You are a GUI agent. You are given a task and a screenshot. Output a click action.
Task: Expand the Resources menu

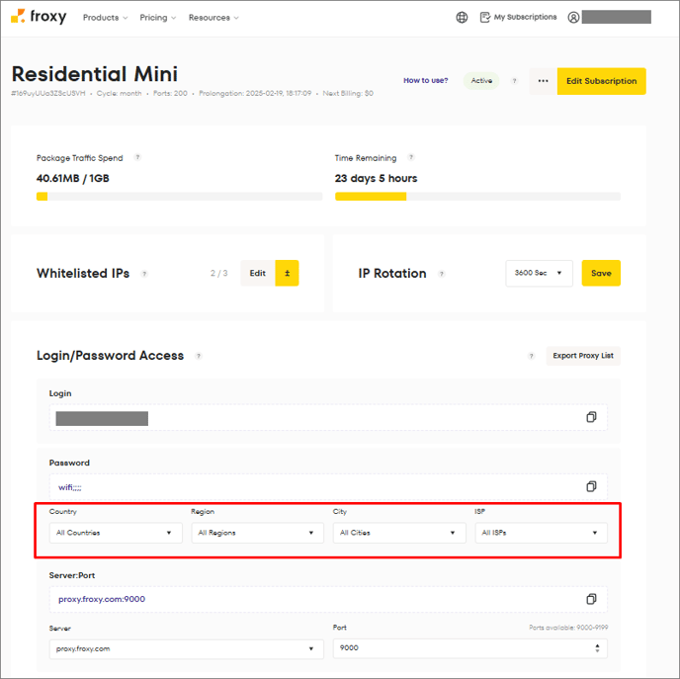point(213,18)
